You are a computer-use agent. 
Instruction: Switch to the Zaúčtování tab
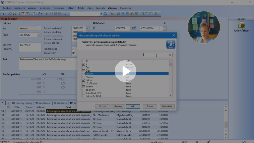coord(43,103)
